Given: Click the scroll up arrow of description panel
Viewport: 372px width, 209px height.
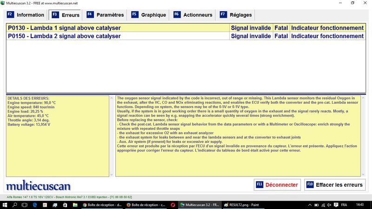Looking at the screenshot, I should pos(363,98).
